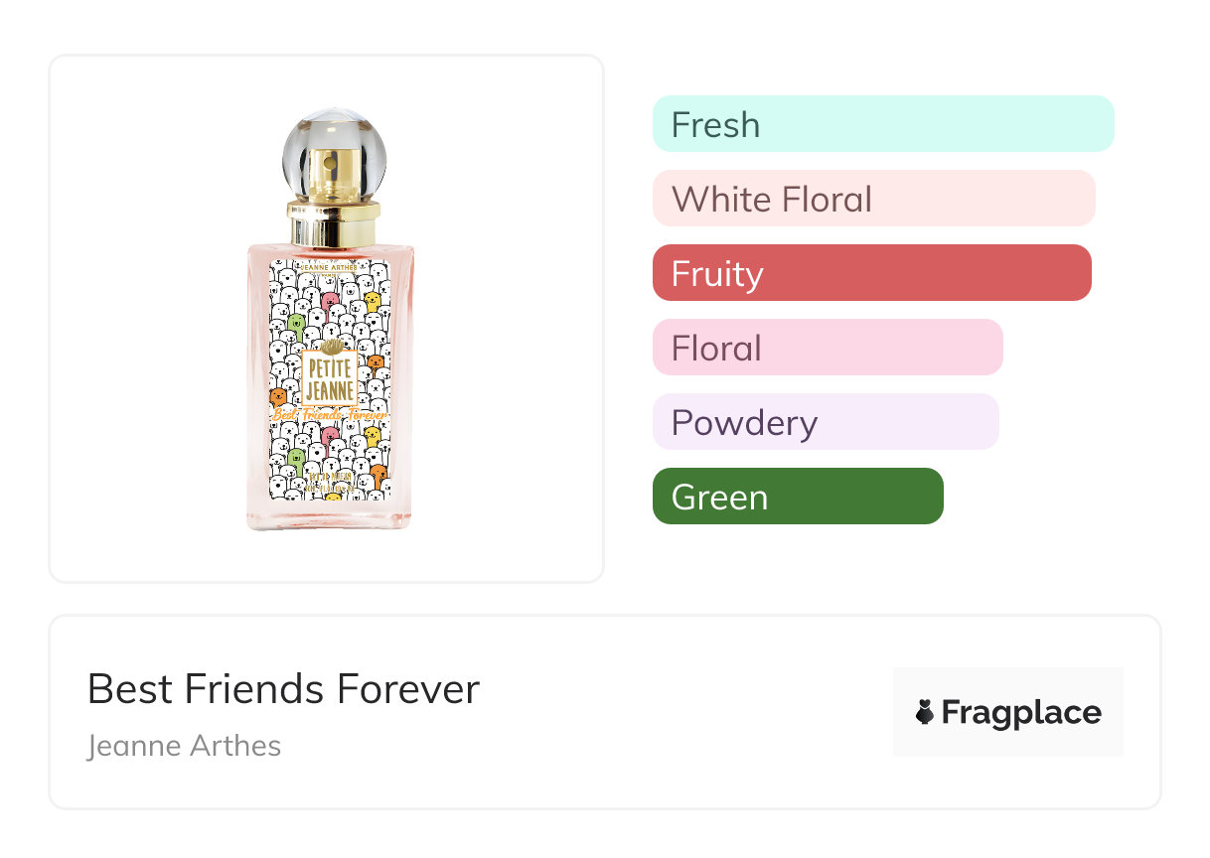Click the word Green in the bottom bar
The image size is (1210, 858).
[719, 498]
